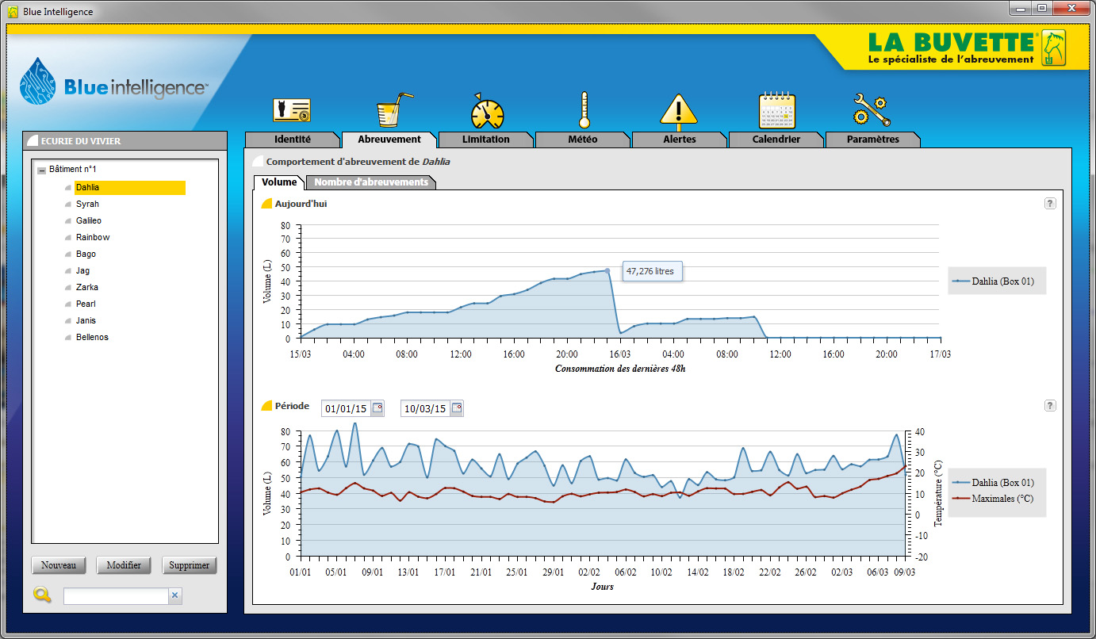Select the Volume sub-tab

pyautogui.click(x=278, y=182)
